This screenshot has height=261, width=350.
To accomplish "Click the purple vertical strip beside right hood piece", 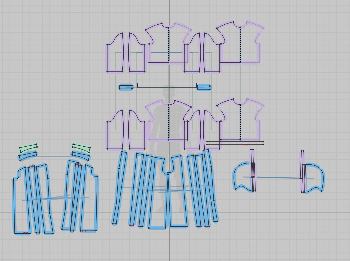I will point(302,172).
